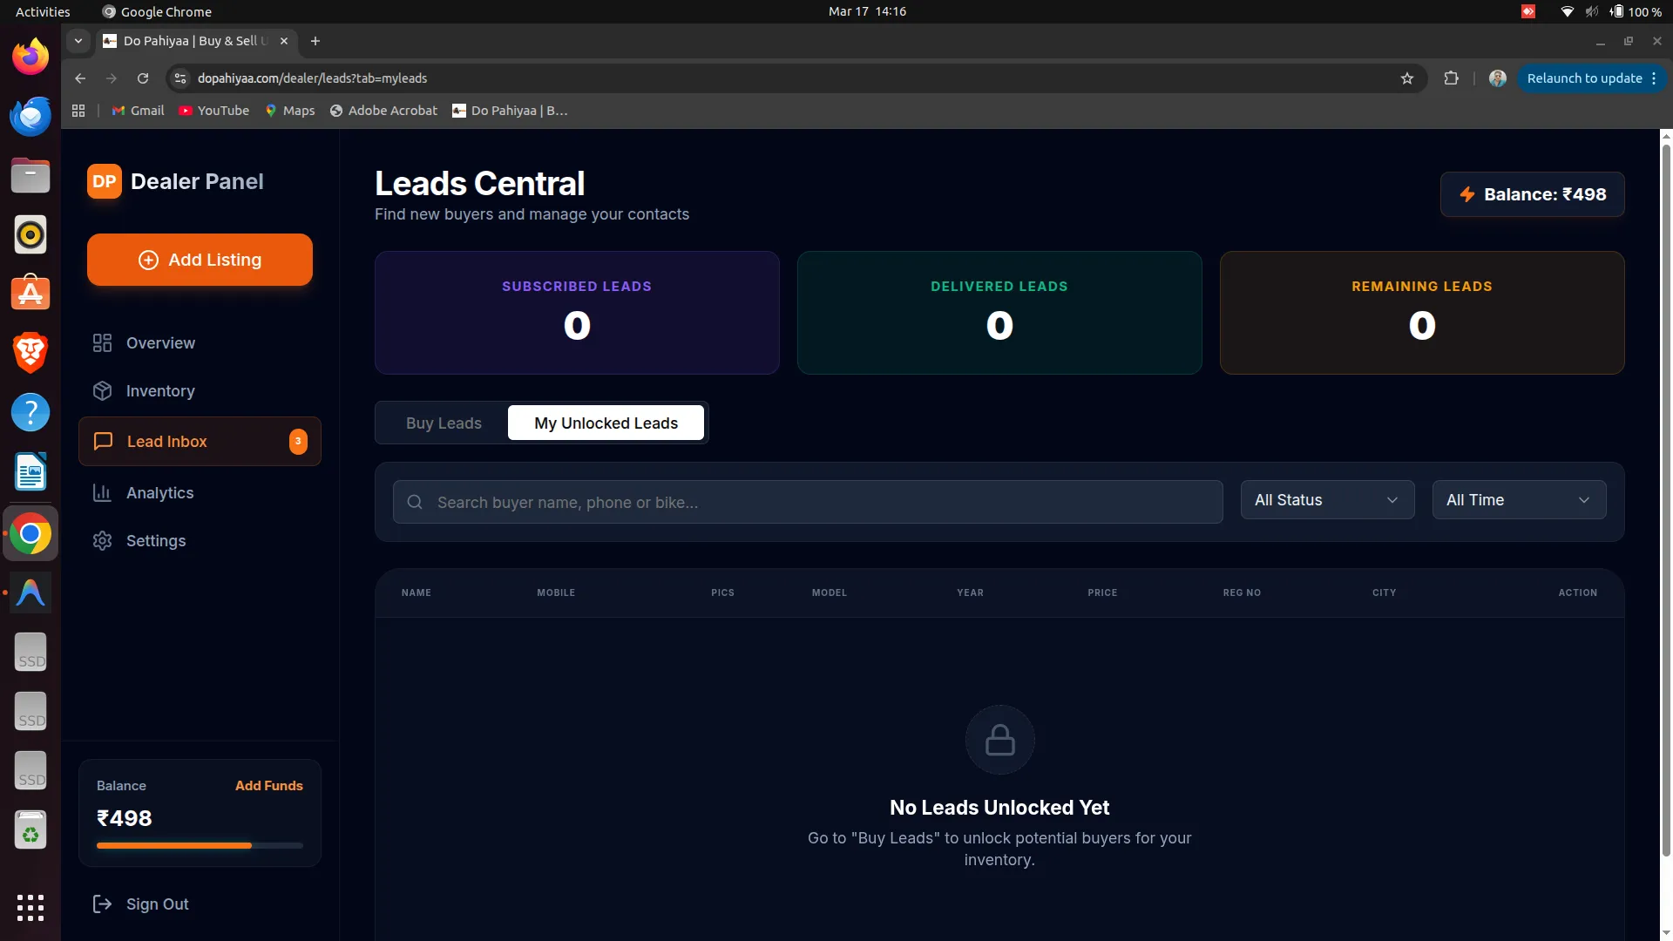Switch to the Buy Leads tab
1673x941 pixels.
[x=444, y=423]
